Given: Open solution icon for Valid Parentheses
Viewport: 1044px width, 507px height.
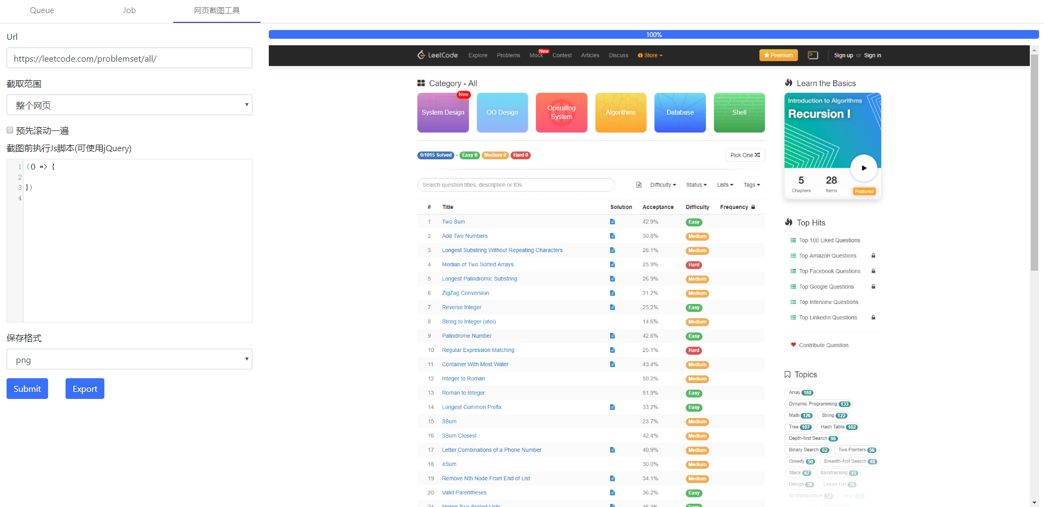Looking at the screenshot, I should coord(612,492).
